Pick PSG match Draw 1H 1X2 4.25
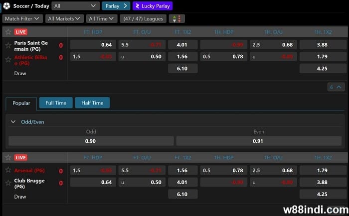Image resolution: width=349 pixels, height=216 pixels. (323, 69)
